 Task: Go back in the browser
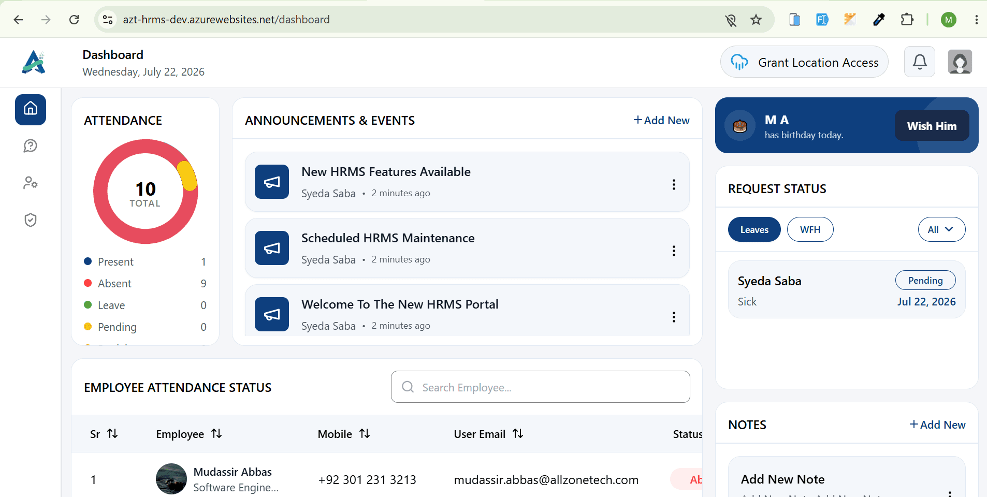tap(19, 20)
